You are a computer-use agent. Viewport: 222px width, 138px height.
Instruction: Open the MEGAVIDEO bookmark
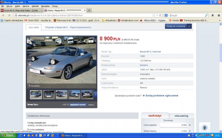pos(153,20)
